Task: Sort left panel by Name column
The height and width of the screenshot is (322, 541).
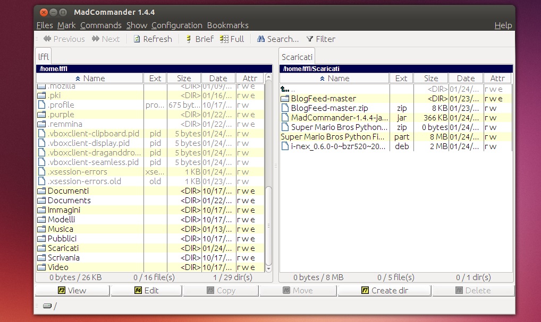Action: pyautogui.click(x=90, y=79)
